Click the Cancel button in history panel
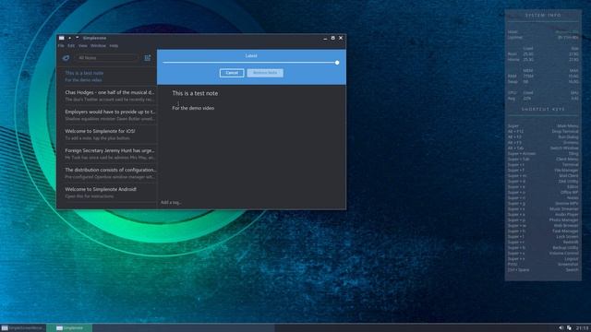591x332 pixels. pyautogui.click(x=232, y=73)
